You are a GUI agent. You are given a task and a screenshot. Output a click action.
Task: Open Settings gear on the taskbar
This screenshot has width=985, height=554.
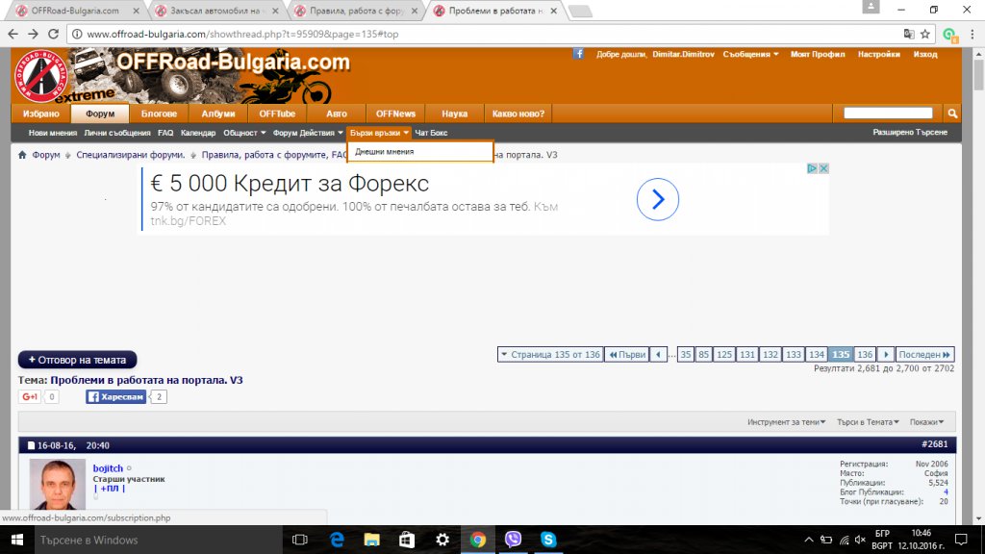442,540
